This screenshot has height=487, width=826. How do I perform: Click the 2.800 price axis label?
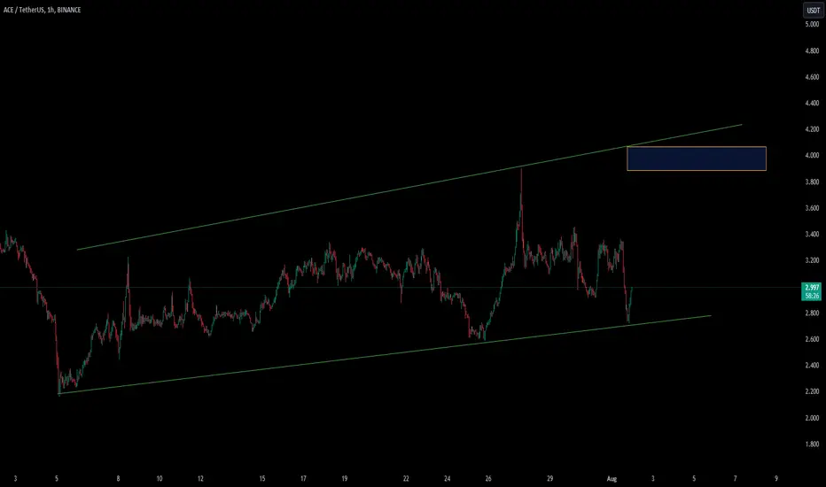coord(812,313)
